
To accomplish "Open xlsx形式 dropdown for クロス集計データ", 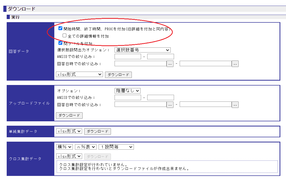I will pos(69,156).
